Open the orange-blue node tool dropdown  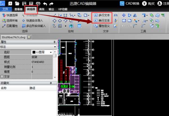[x=139, y=21]
